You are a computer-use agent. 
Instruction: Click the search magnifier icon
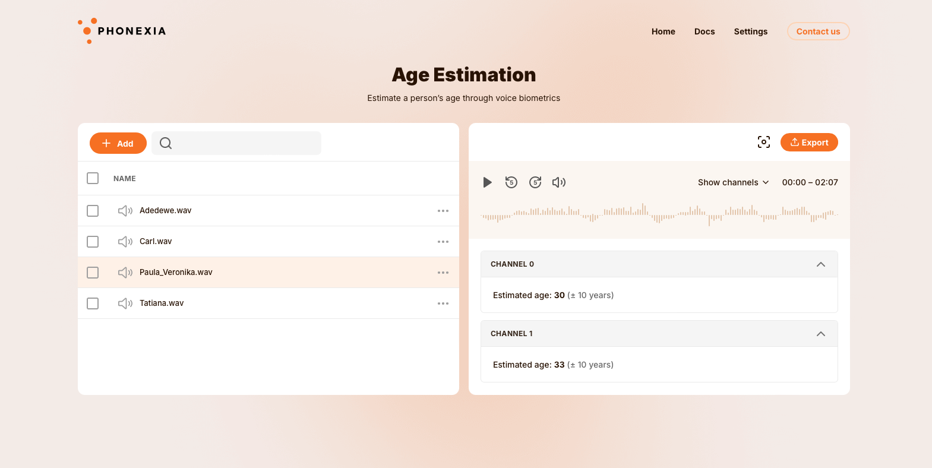166,143
